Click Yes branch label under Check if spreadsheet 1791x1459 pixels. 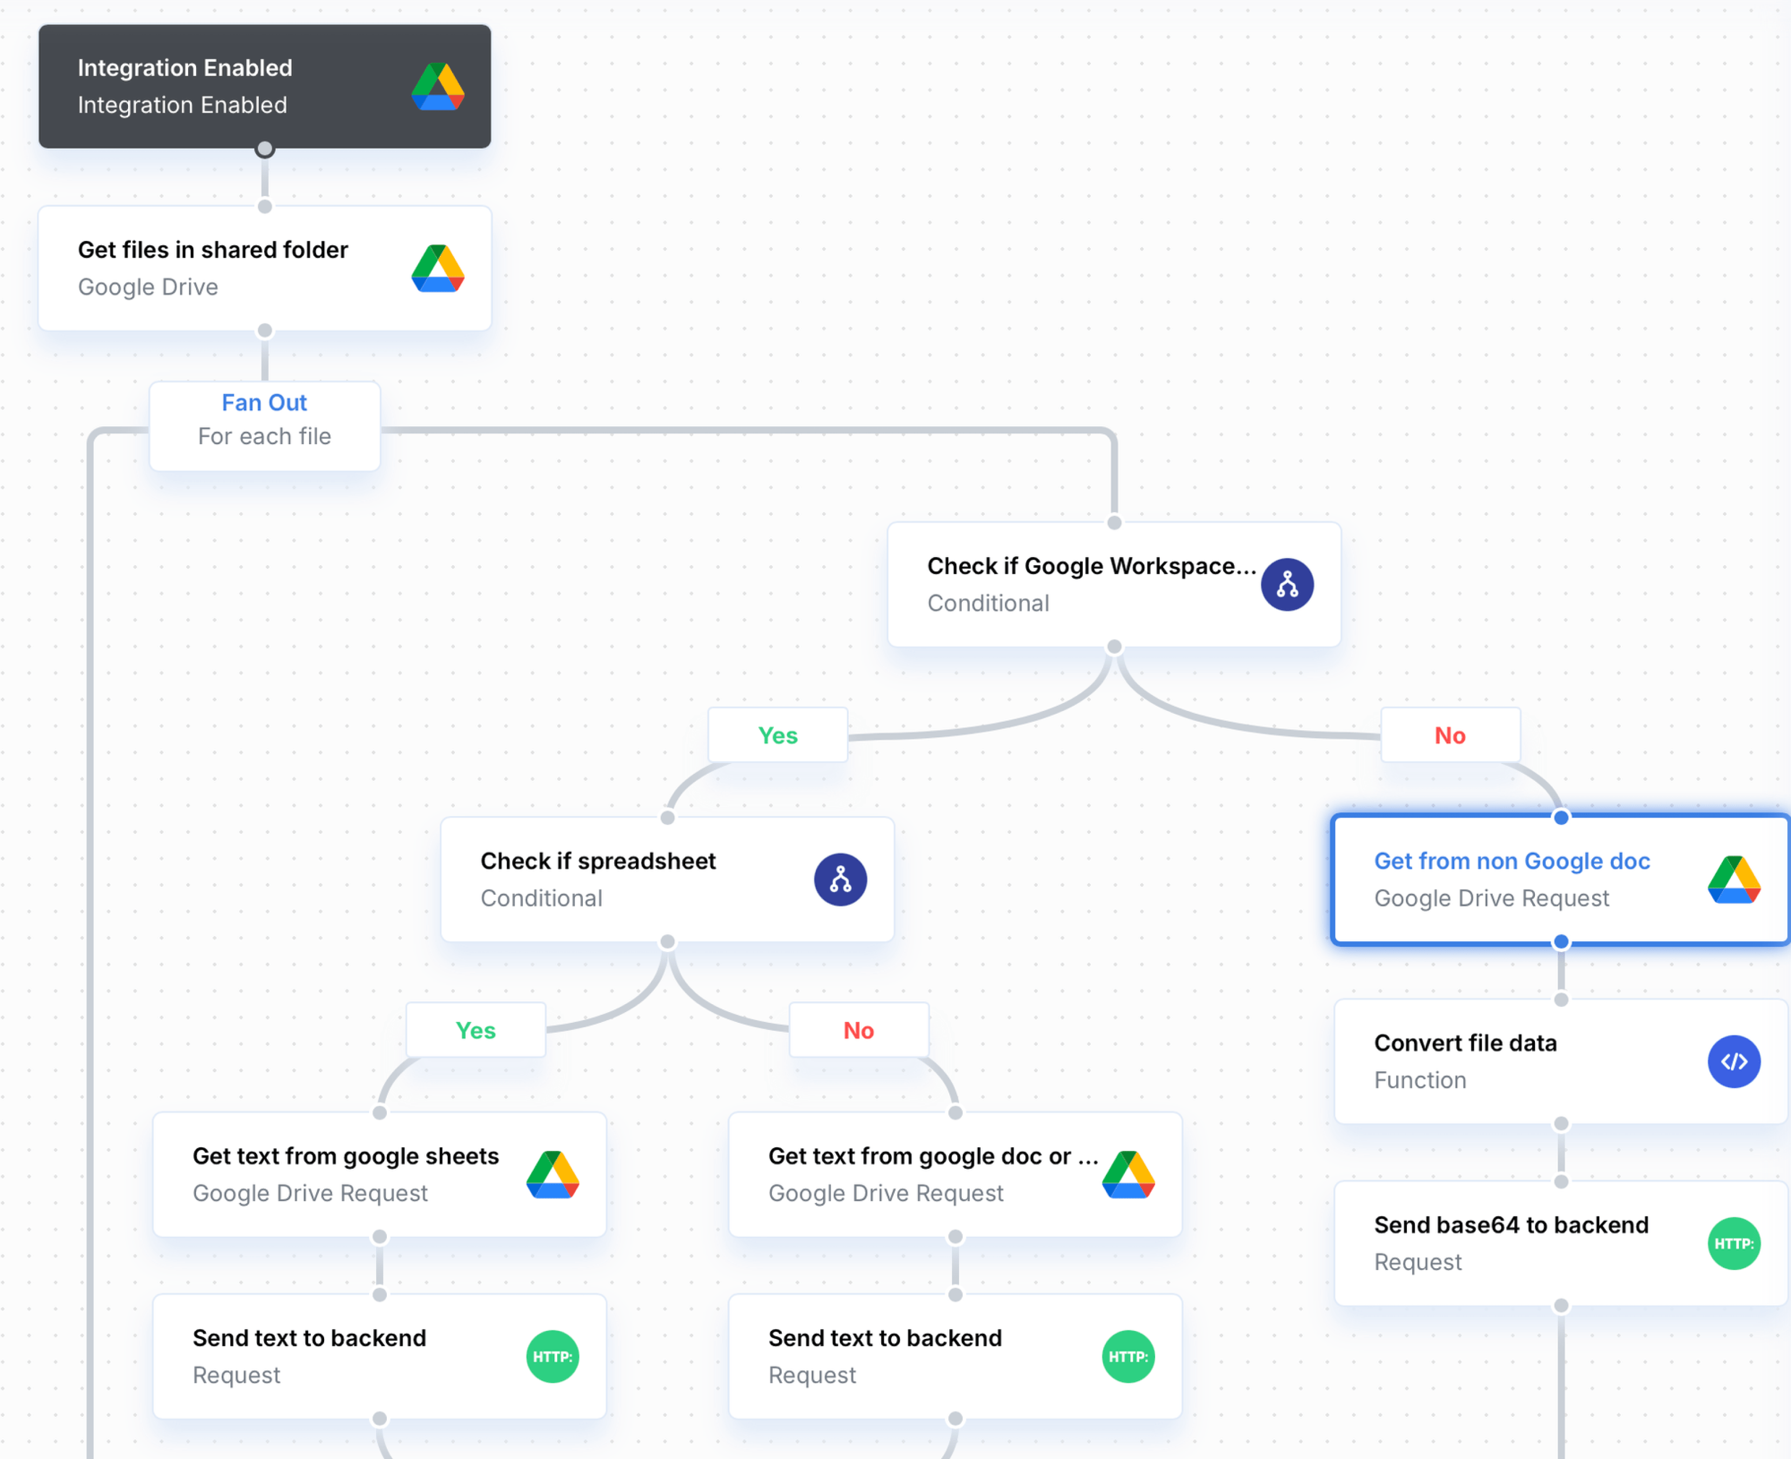coord(475,1030)
